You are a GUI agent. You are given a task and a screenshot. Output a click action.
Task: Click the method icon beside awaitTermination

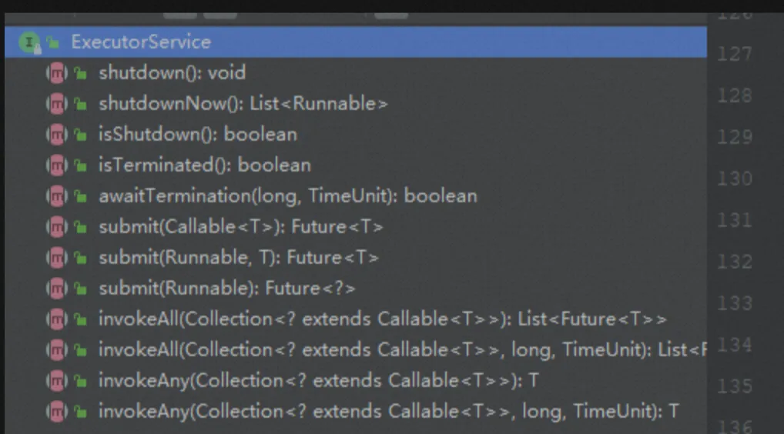click(x=55, y=196)
